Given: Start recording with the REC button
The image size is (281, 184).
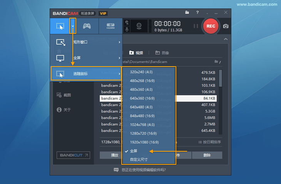Looking at the screenshot, I should (x=211, y=26).
